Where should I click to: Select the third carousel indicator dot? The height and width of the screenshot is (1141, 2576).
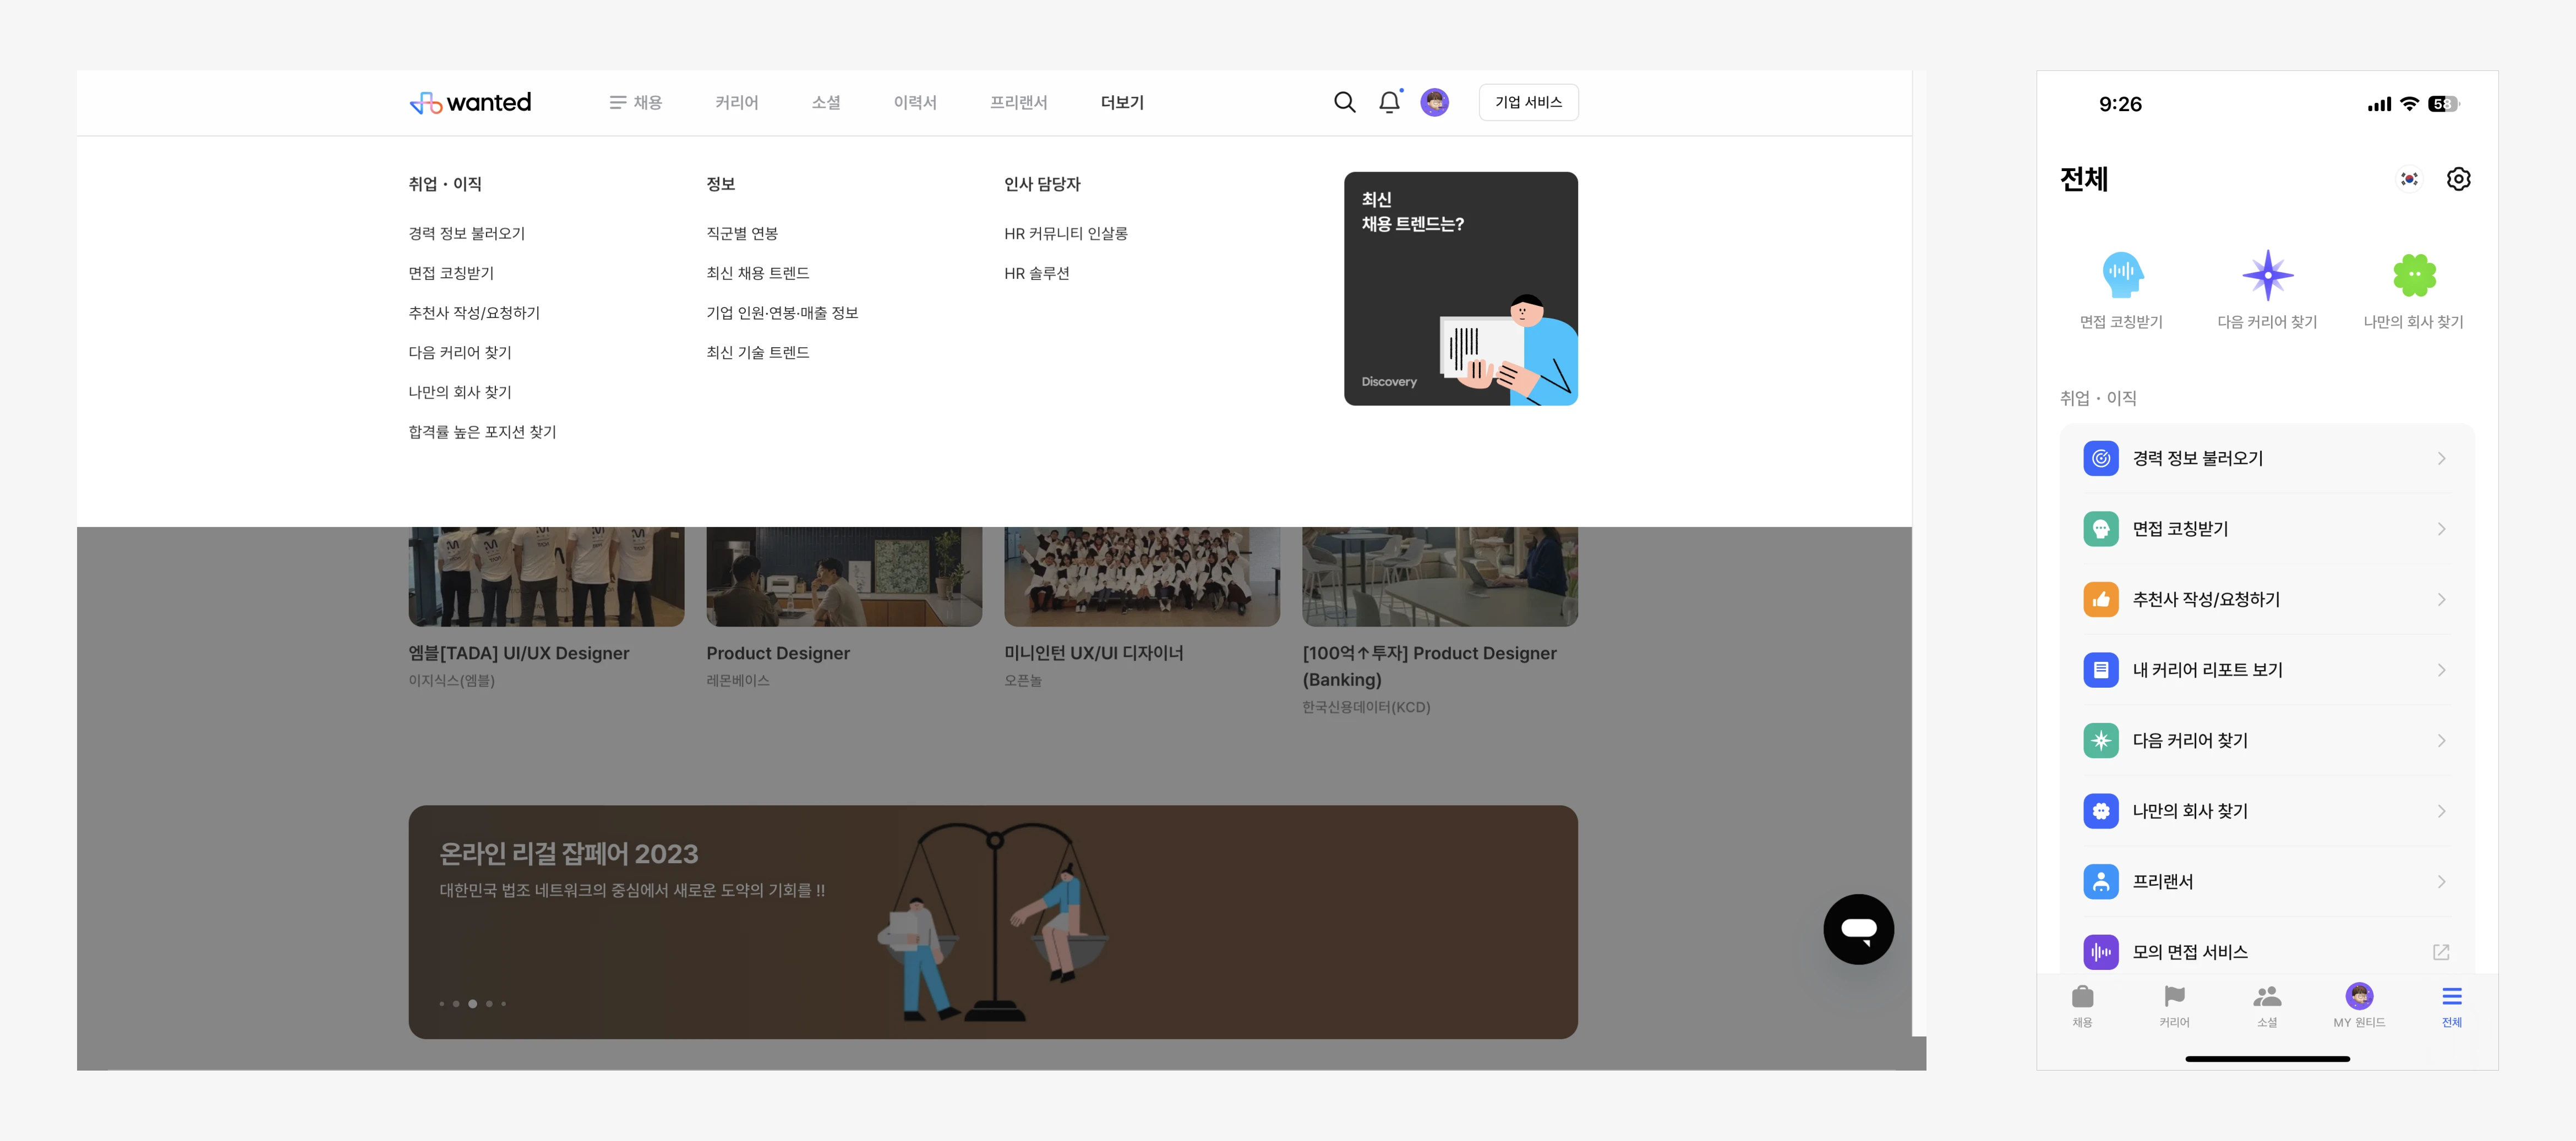472,1003
